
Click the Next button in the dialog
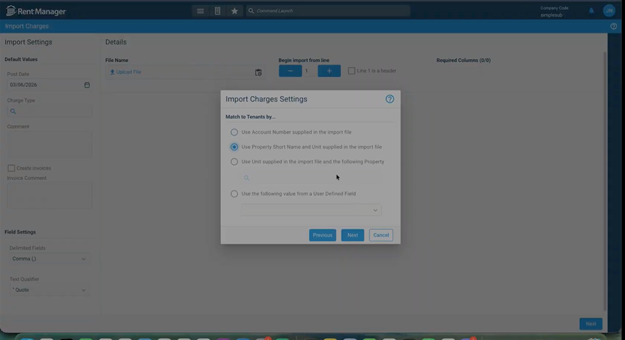pyautogui.click(x=352, y=235)
